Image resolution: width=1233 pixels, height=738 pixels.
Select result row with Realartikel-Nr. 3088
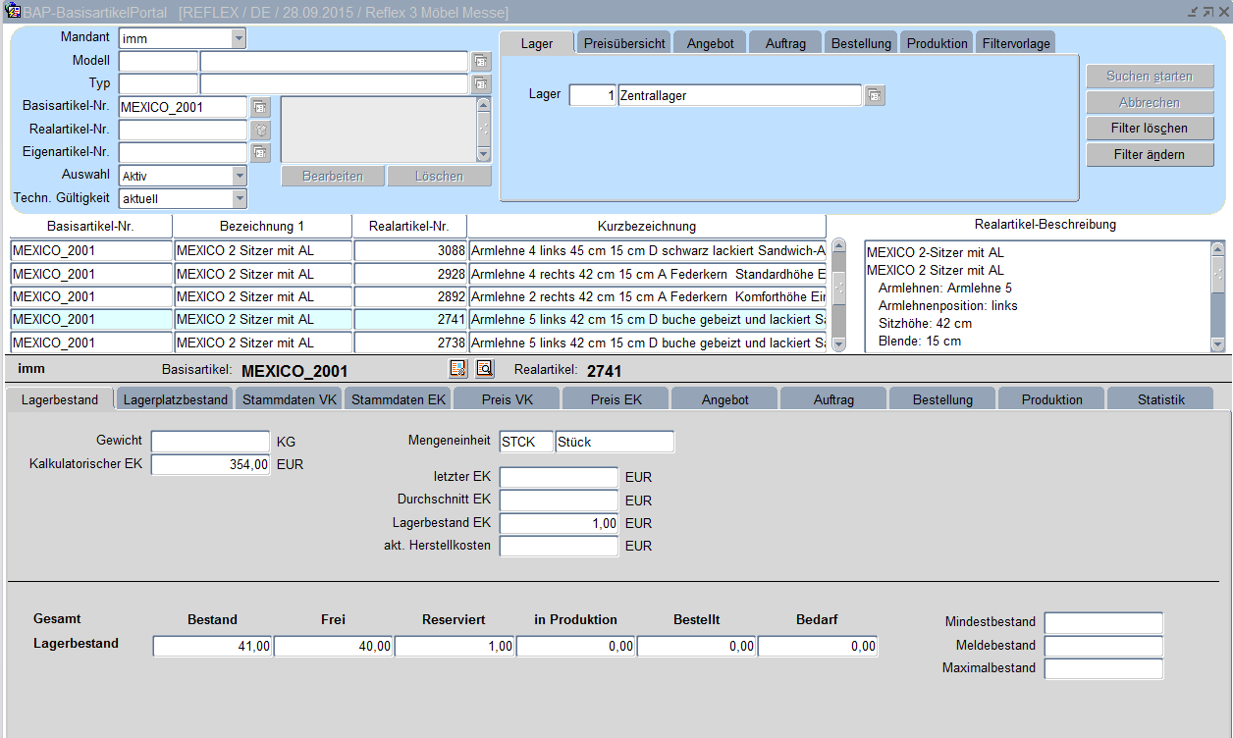pos(409,251)
